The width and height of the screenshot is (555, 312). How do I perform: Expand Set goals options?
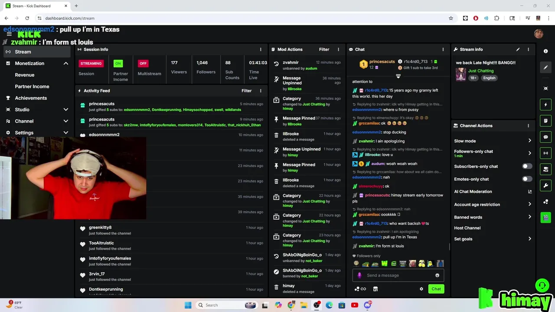coord(529,239)
